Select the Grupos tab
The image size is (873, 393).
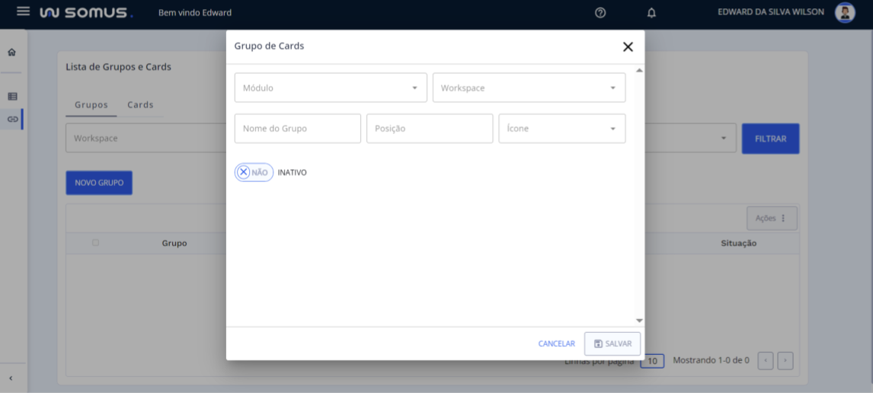[x=91, y=105]
